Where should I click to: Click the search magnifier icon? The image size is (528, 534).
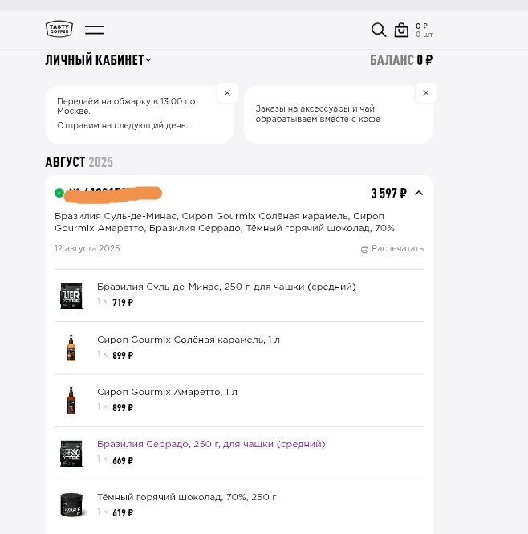(379, 30)
